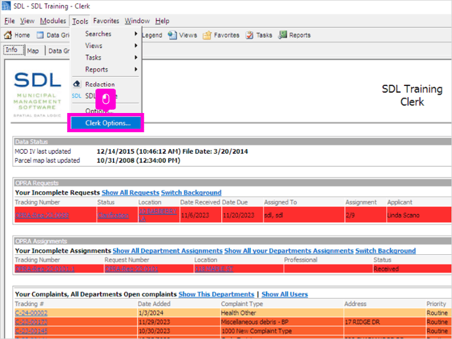Viewport: 452px width, 339px height.
Task: Click applicant name Linda Scano
Action: coord(403,215)
